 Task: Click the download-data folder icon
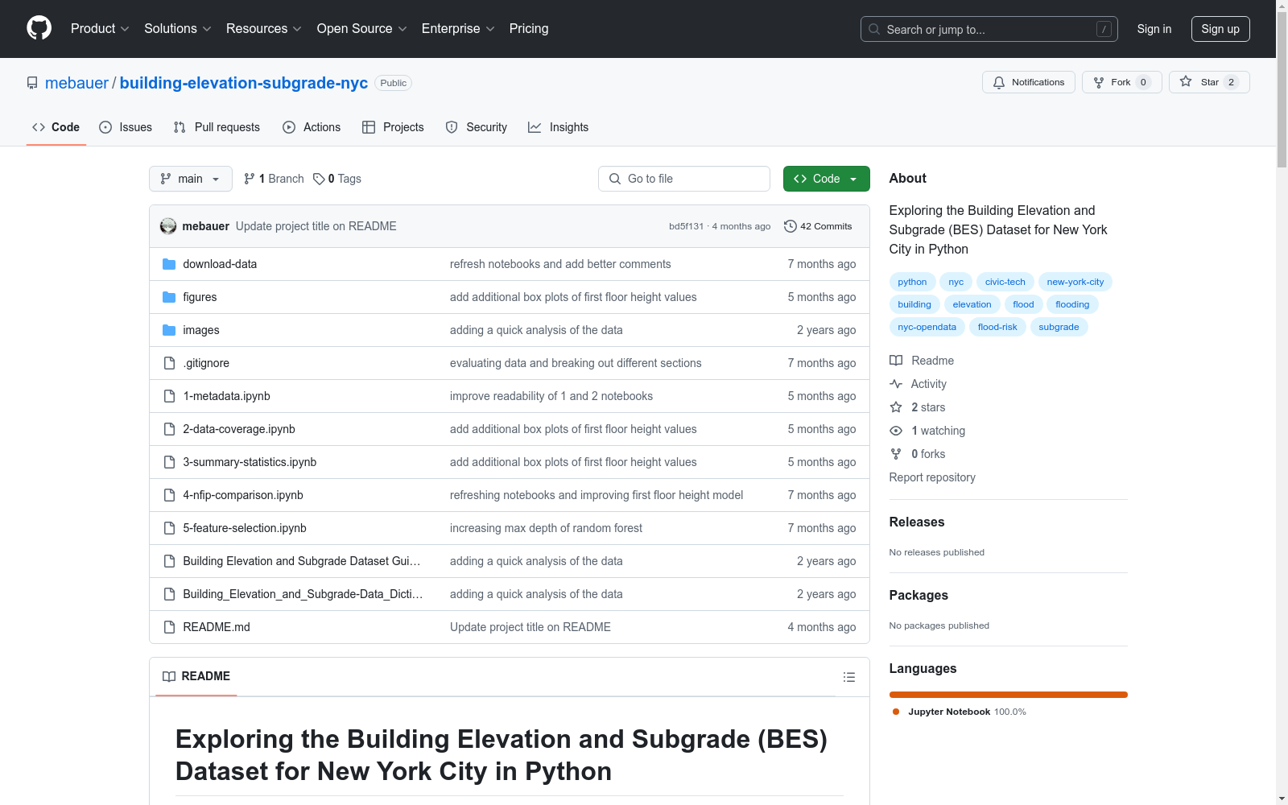click(x=169, y=264)
